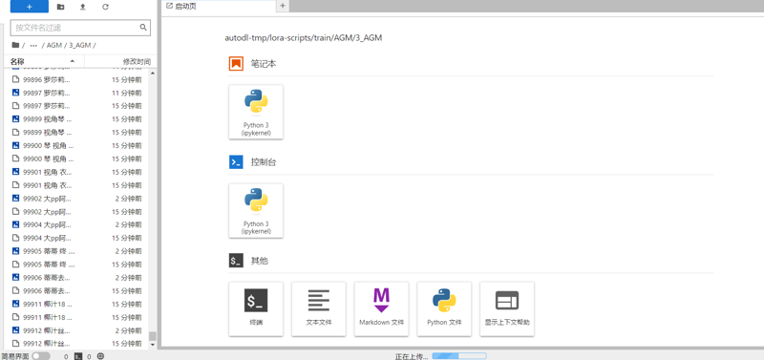The height and width of the screenshot is (360, 764).
Task: Create a new Python 文件
Action: coord(444,308)
